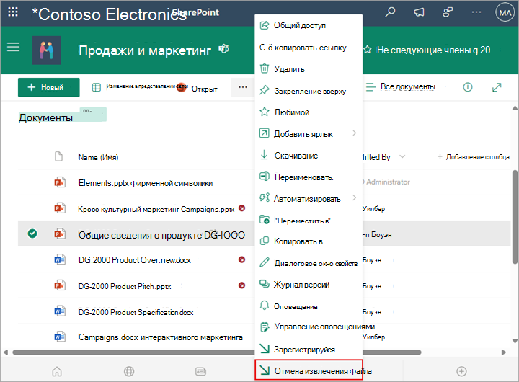Image resolution: width=519 pixels, height=382 pixels.
Task: Open Elements.pptx фирменной символики file
Action: [x=146, y=183]
